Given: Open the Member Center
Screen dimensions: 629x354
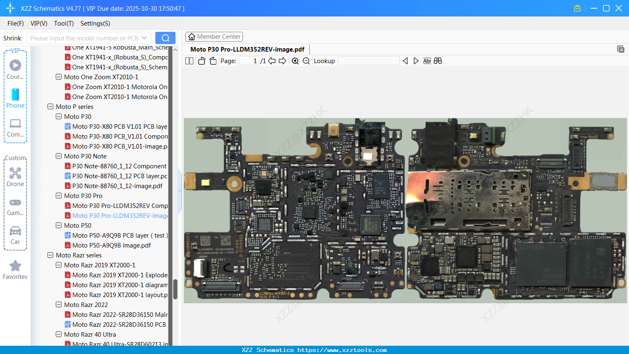Looking at the screenshot, I should coord(214,37).
